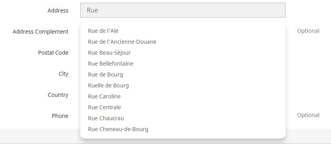
Task: Pick Rue Caroline from the dropdown list
Action: pos(183,96)
